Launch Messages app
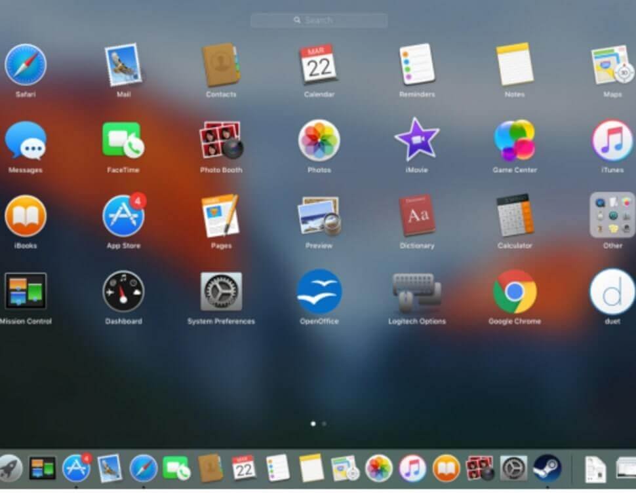The height and width of the screenshot is (494, 636). click(x=26, y=141)
